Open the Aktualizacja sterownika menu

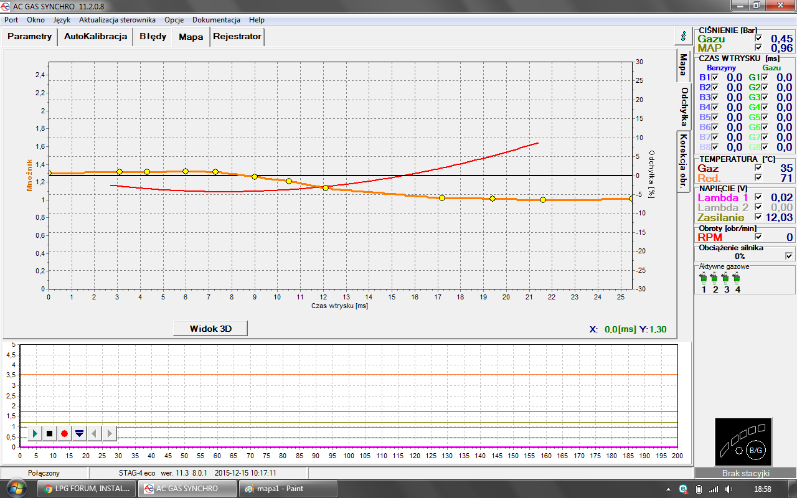pos(117,20)
